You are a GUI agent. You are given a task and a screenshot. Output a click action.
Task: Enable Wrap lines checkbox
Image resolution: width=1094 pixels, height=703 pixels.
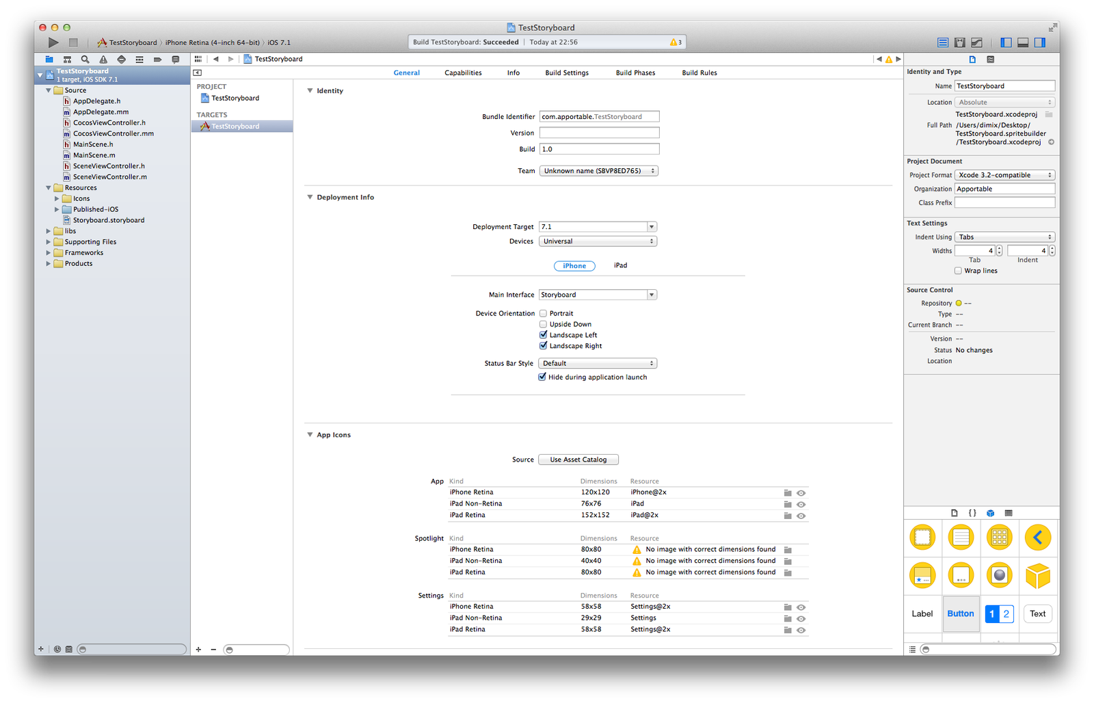point(958,271)
